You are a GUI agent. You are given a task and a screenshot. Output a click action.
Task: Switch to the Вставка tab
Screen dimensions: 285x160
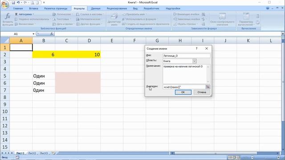[x=33, y=8]
